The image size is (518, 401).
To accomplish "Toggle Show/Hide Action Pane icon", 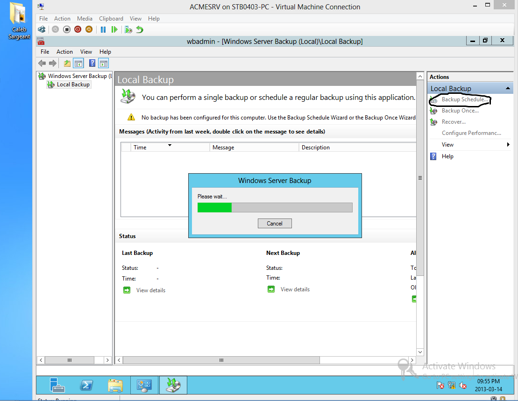I will (103, 63).
